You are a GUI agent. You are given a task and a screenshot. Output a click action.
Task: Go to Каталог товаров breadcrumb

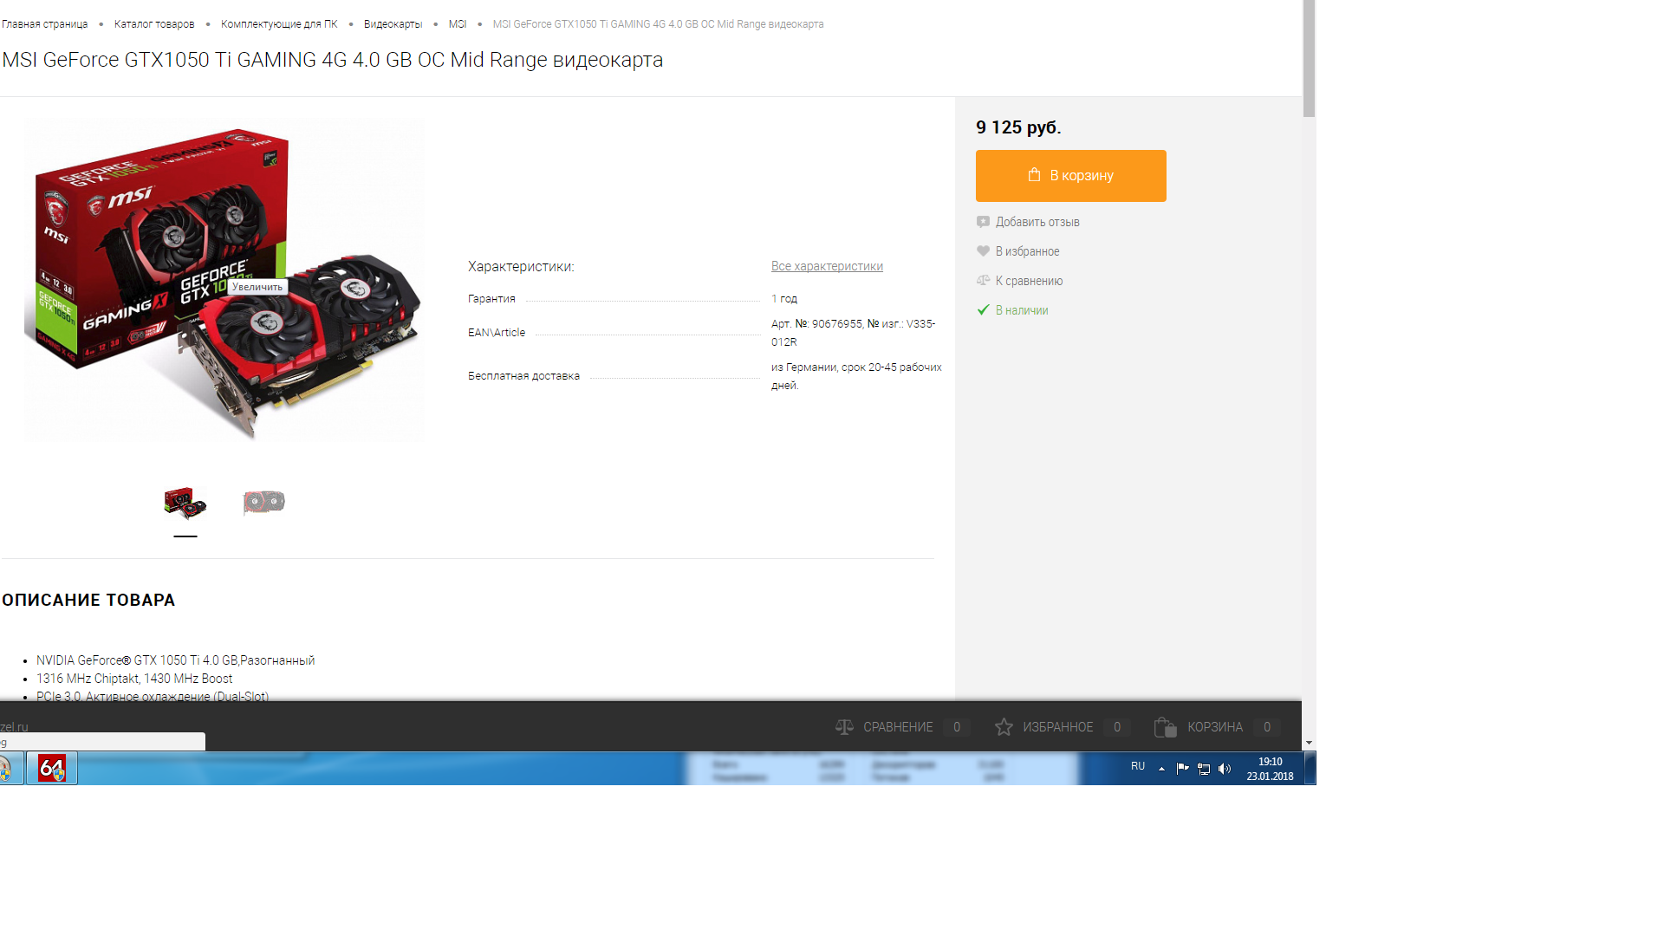154,24
